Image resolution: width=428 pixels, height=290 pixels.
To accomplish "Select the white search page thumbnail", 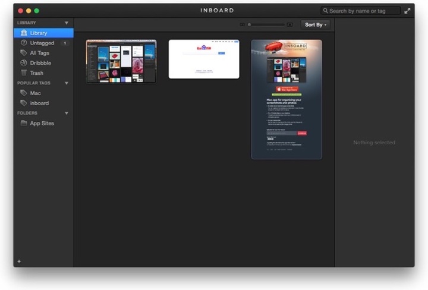I will click(x=204, y=59).
